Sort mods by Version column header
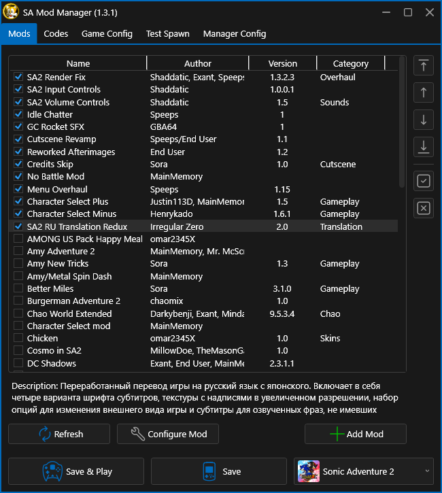The height and width of the screenshot is (493, 442). [283, 63]
